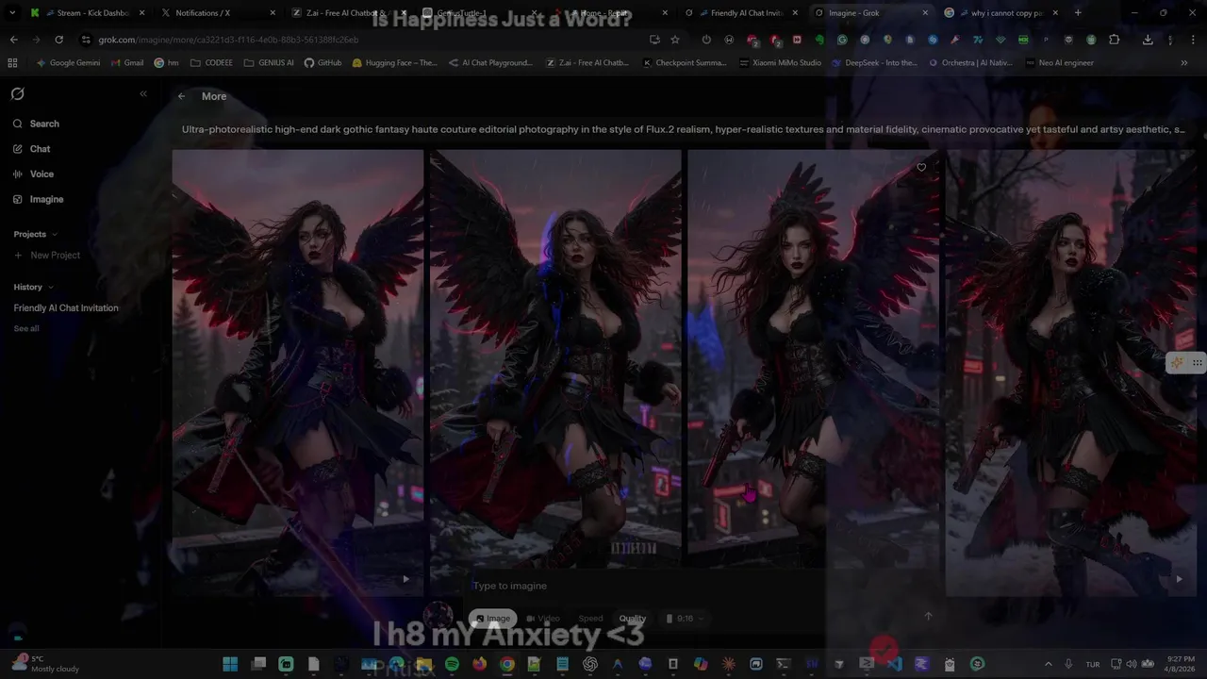1207x679 pixels.
Task: Open Chat in the Grok sidebar
Action: (32, 149)
